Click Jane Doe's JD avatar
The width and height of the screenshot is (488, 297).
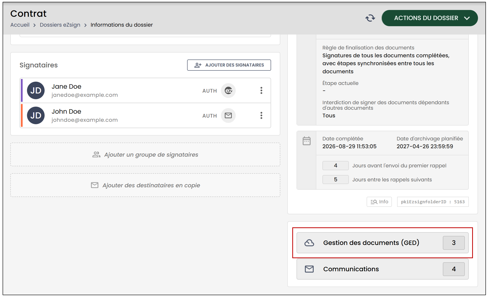(36, 91)
